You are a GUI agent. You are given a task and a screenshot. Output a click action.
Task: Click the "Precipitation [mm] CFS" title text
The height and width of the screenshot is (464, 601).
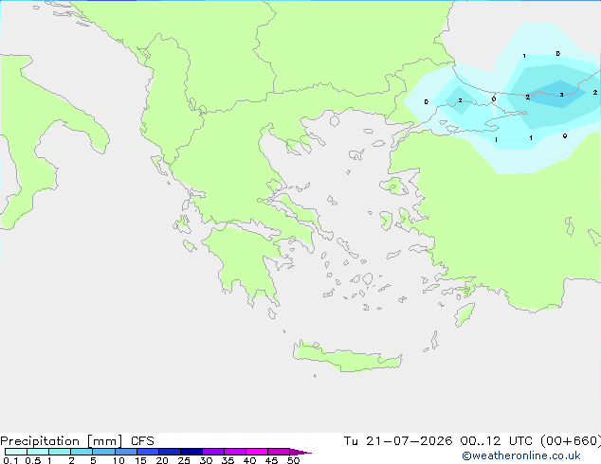tap(77, 441)
